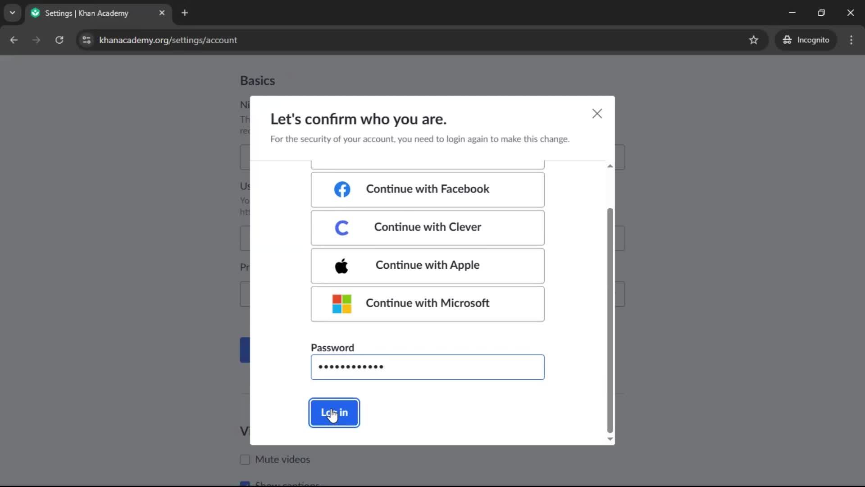Image resolution: width=865 pixels, height=487 pixels.
Task: Click "Let's confirm who you are." heading
Action: pos(358,119)
